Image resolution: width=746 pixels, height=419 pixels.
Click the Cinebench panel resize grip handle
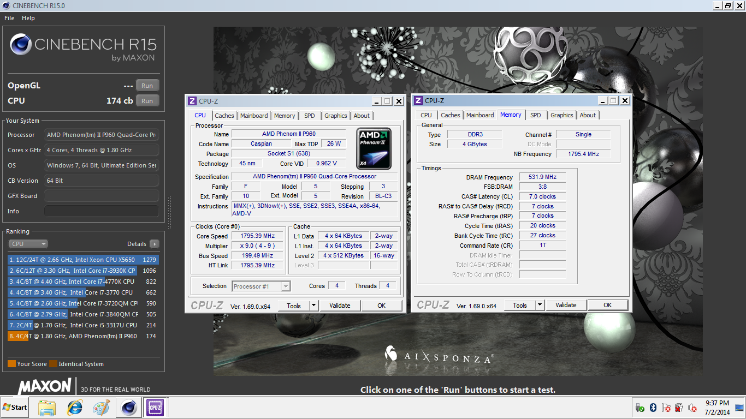tap(169, 213)
